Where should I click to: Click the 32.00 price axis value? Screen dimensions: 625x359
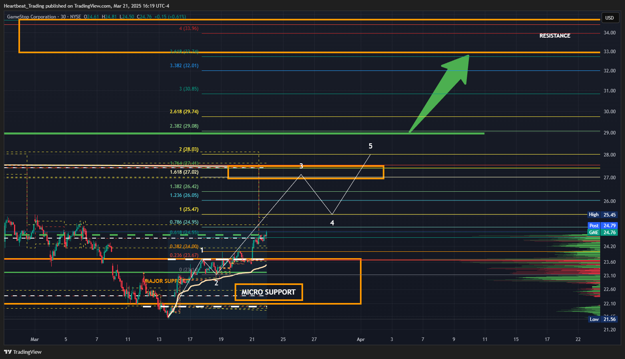[609, 71]
